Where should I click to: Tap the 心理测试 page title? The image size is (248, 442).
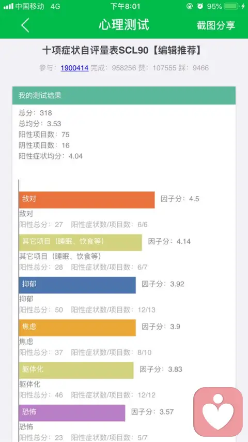[124, 25]
